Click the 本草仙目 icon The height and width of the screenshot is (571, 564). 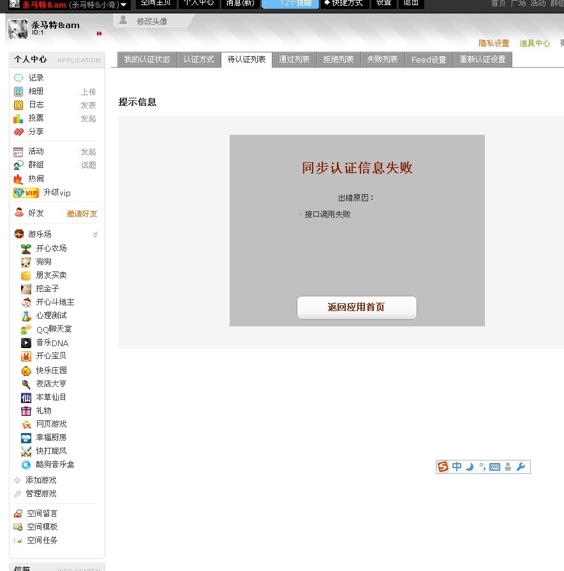pyautogui.click(x=26, y=398)
